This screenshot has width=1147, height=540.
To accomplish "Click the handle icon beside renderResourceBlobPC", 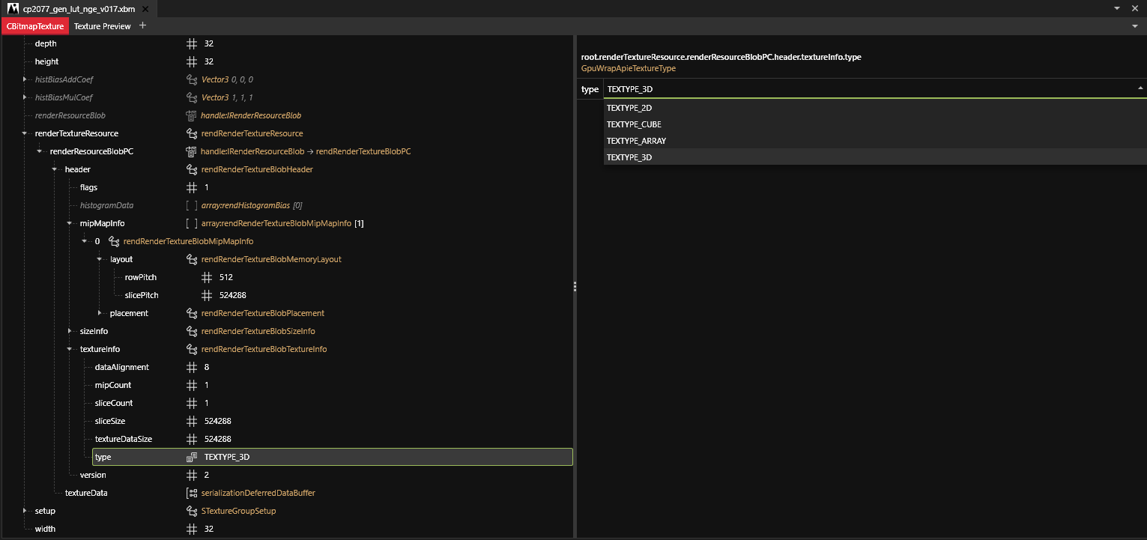I will click(192, 151).
